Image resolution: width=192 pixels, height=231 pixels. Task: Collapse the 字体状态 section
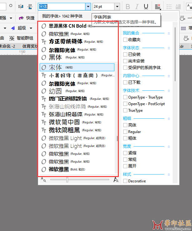169,48
